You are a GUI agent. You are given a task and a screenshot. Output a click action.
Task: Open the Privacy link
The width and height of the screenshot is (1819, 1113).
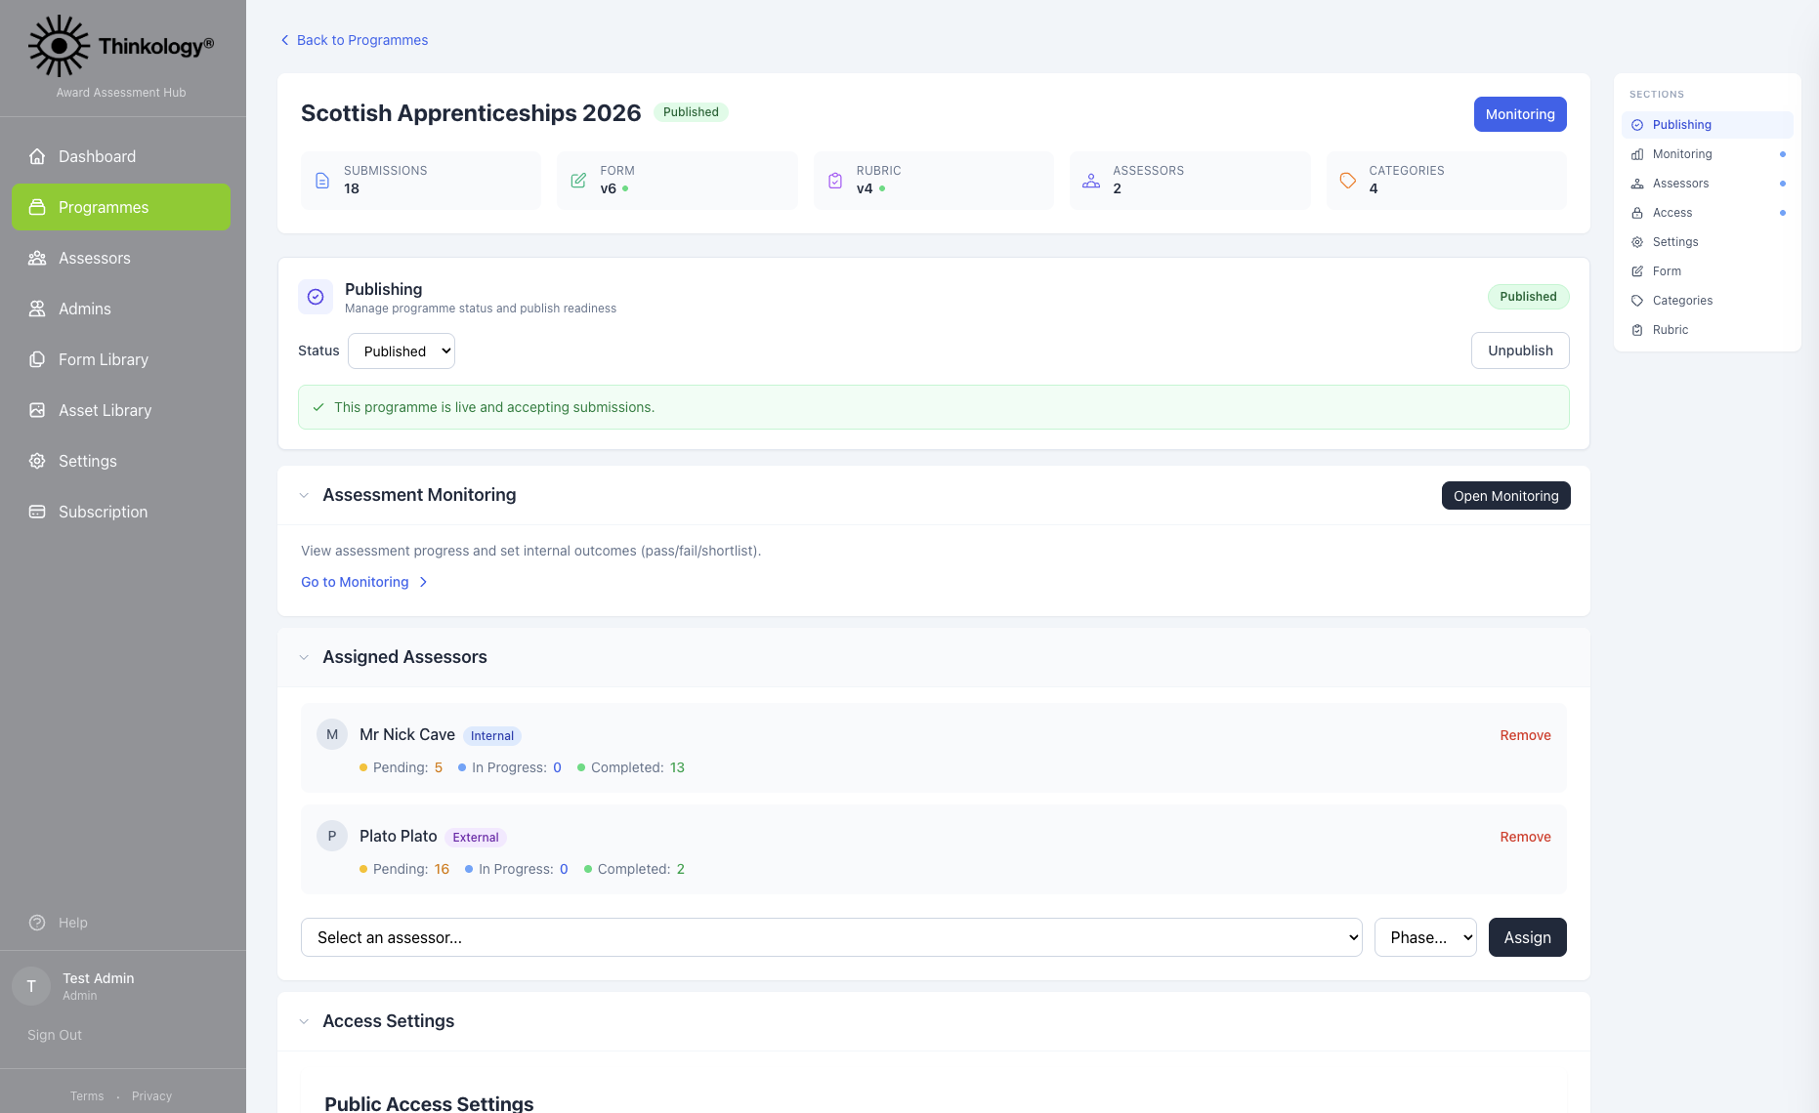[x=151, y=1096]
